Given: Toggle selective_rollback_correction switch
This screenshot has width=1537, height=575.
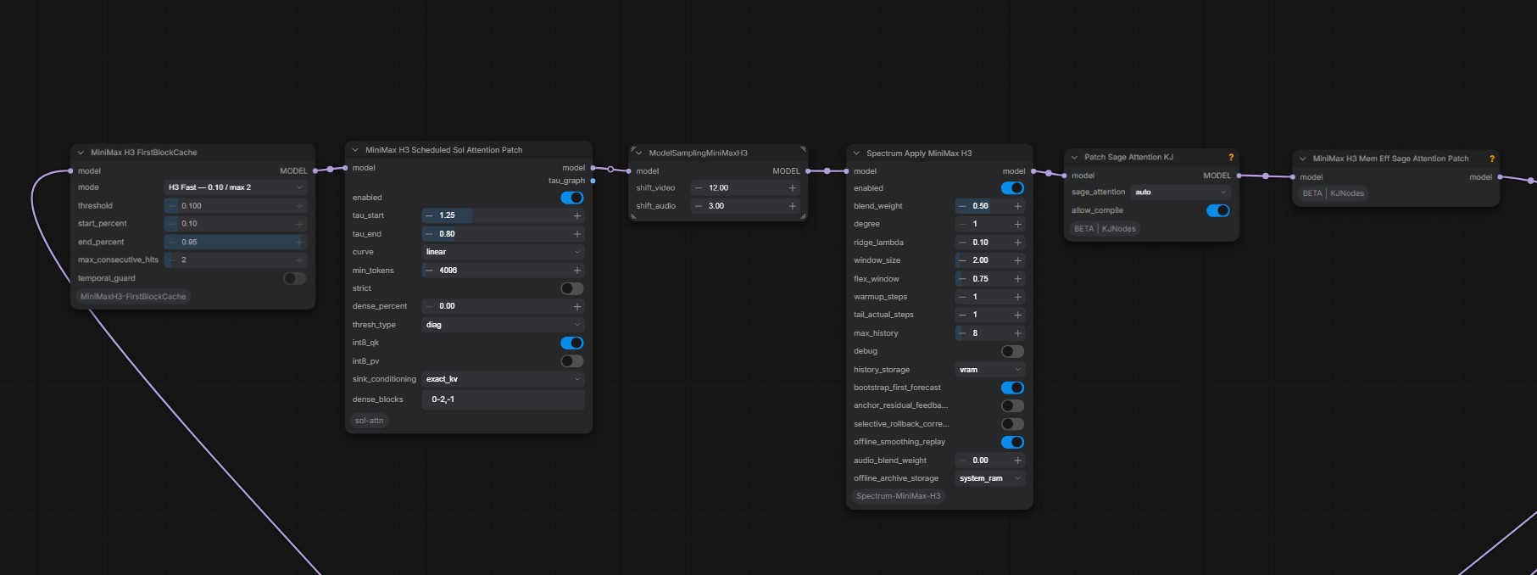Looking at the screenshot, I should pyautogui.click(x=1012, y=424).
